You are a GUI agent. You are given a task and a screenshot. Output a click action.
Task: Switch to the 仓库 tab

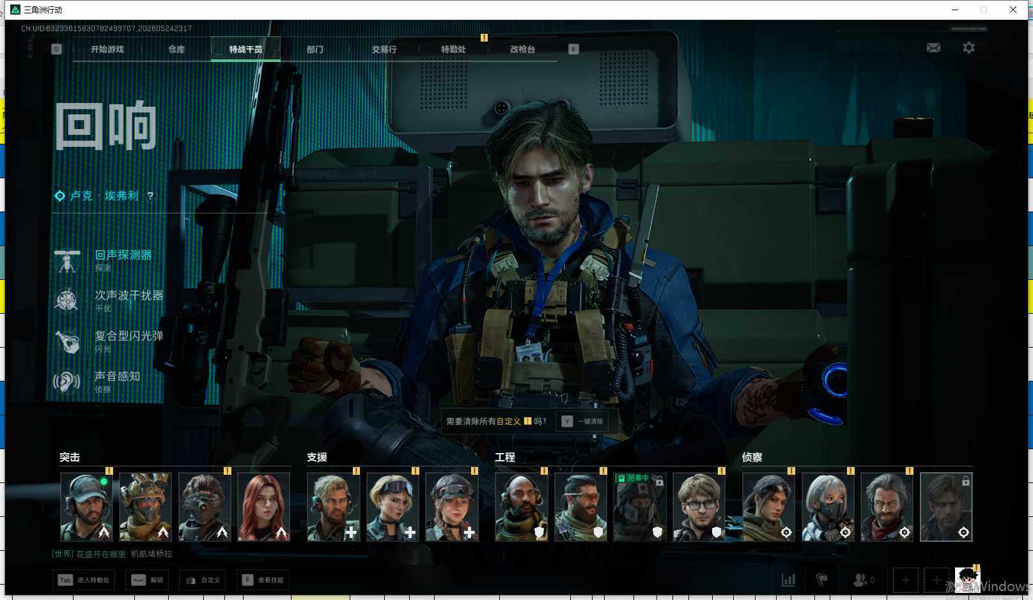click(x=176, y=49)
